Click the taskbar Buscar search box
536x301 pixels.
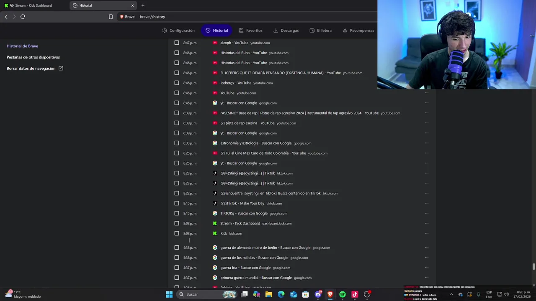click(207, 294)
